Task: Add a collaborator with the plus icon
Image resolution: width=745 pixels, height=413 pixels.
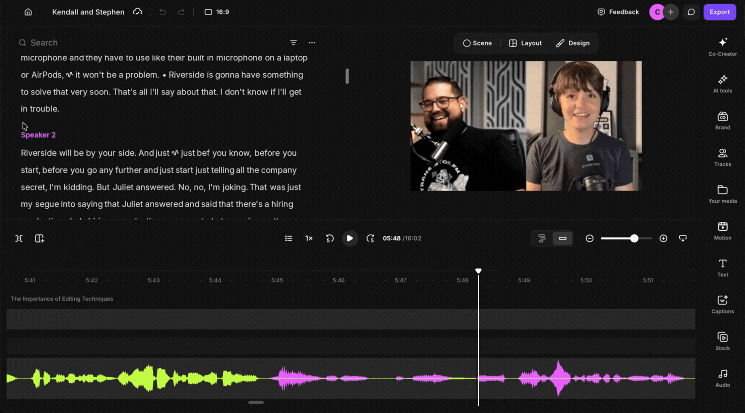Action: click(671, 12)
